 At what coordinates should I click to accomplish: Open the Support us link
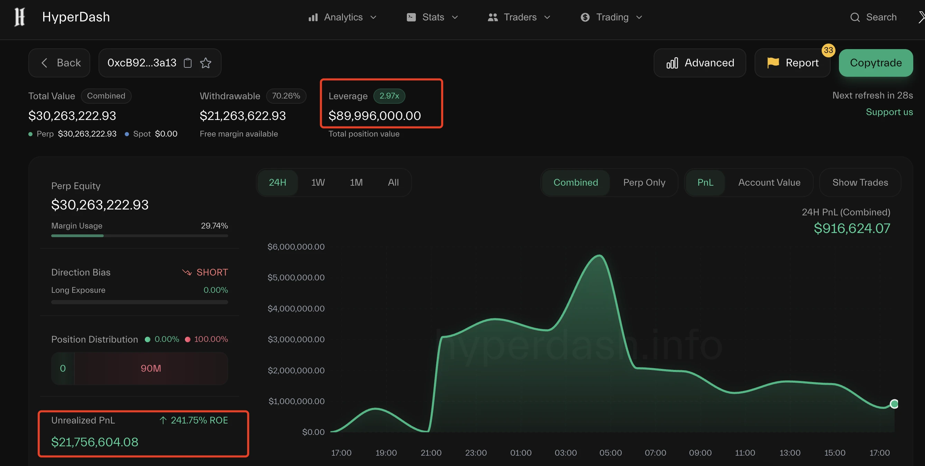click(889, 112)
